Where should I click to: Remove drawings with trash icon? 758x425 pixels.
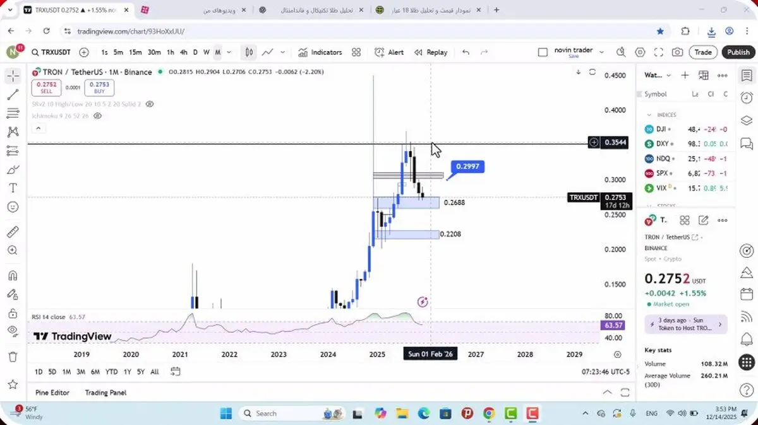[13, 357]
